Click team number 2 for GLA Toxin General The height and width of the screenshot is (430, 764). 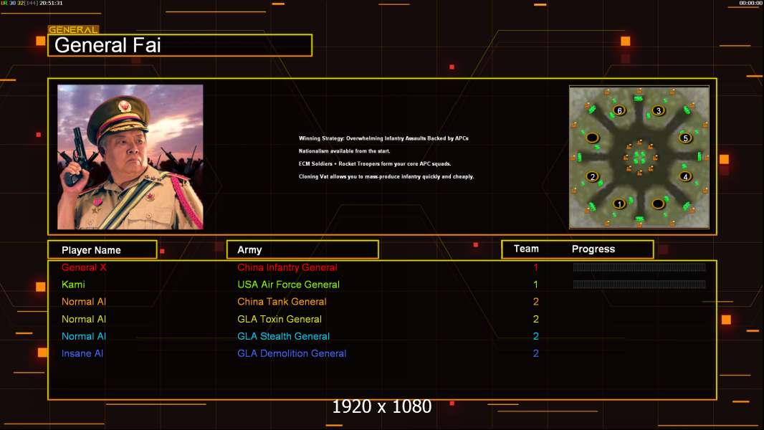[x=536, y=319]
